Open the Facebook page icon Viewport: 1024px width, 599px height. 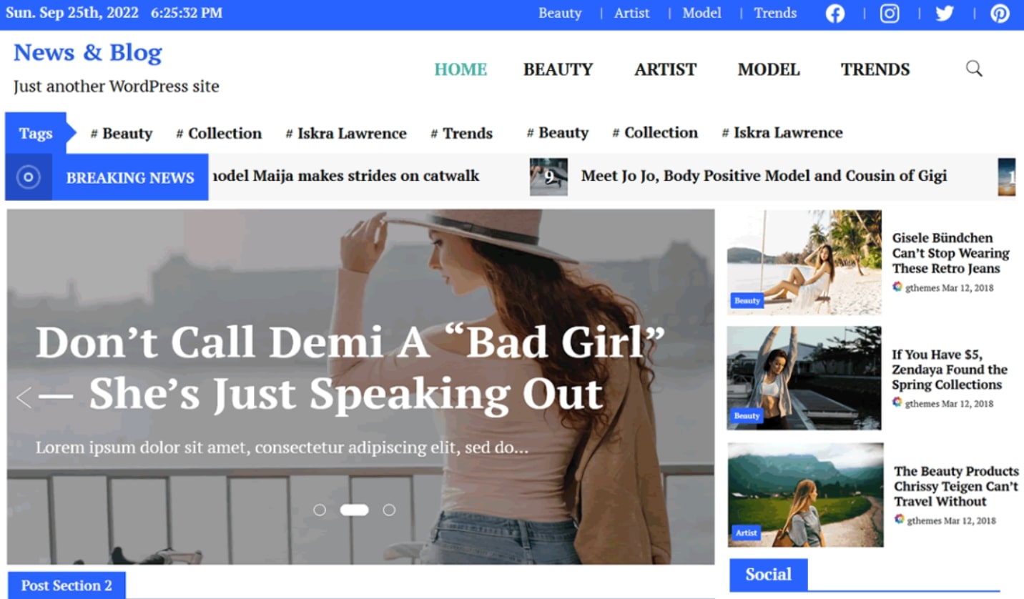835,14
